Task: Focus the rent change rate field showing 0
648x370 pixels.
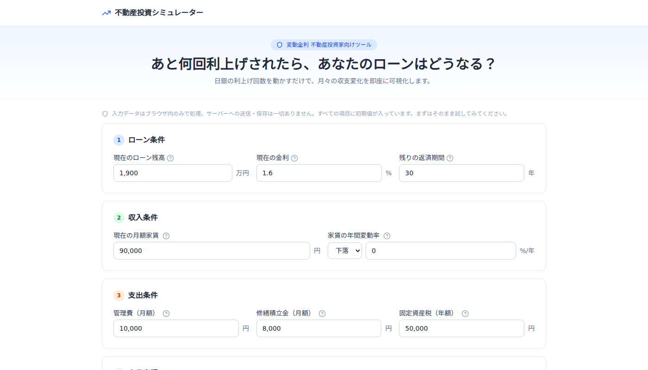Action: coord(441,251)
